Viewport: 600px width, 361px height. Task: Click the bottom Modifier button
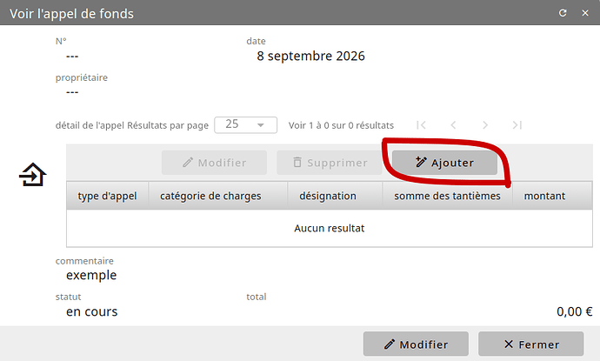[416, 344]
